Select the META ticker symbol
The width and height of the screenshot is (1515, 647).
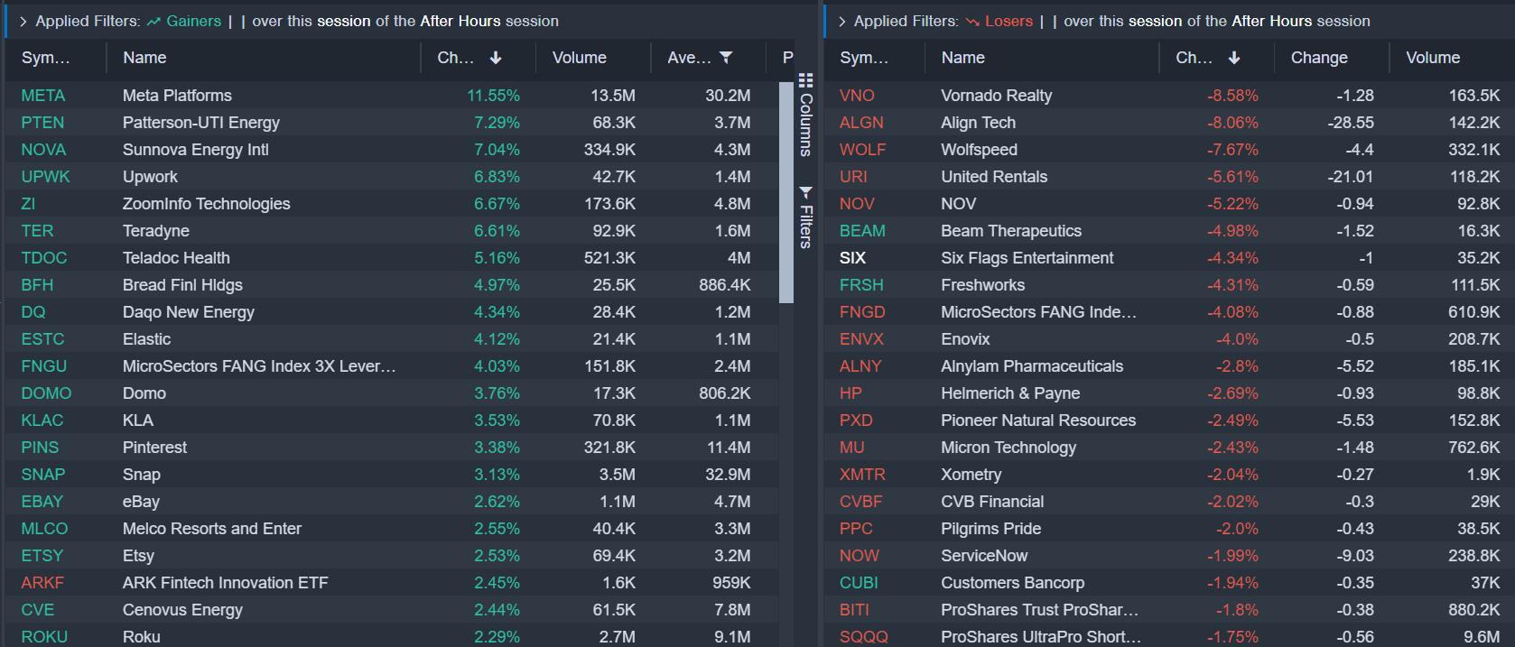pos(43,96)
